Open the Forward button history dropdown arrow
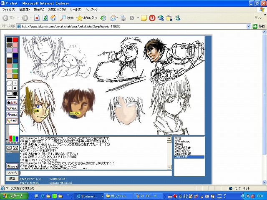This screenshot has width=267, height=200. [30, 18]
